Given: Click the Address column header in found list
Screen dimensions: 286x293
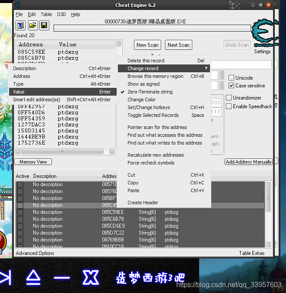Looking at the screenshot, I should (x=35, y=45).
